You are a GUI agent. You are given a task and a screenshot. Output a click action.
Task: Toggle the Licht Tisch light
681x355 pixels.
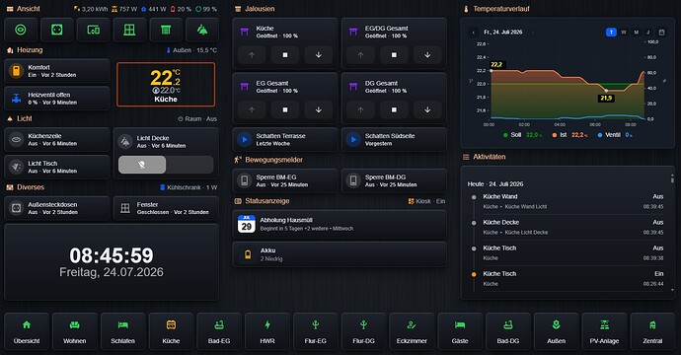[57, 167]
